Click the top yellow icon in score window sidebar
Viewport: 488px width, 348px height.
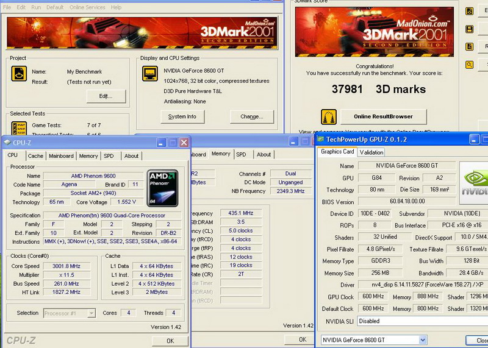[x=469, y=12]
